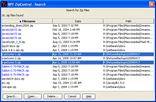The image size is (156, 102).
Task: Click the Delete... button
Action: pyautogui.click(x=53, y=96)
